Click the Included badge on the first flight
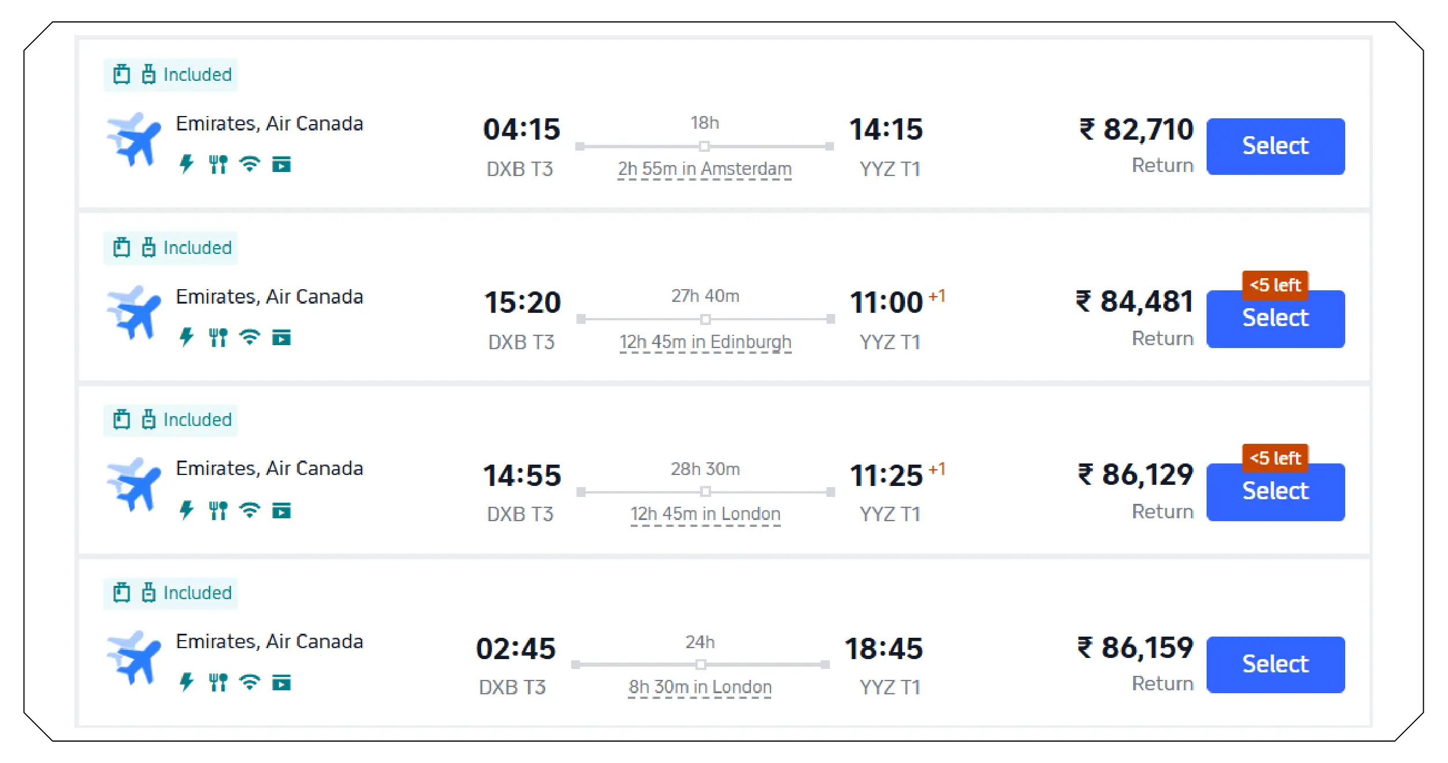The image size is (1448, 763). pos(171,74)
